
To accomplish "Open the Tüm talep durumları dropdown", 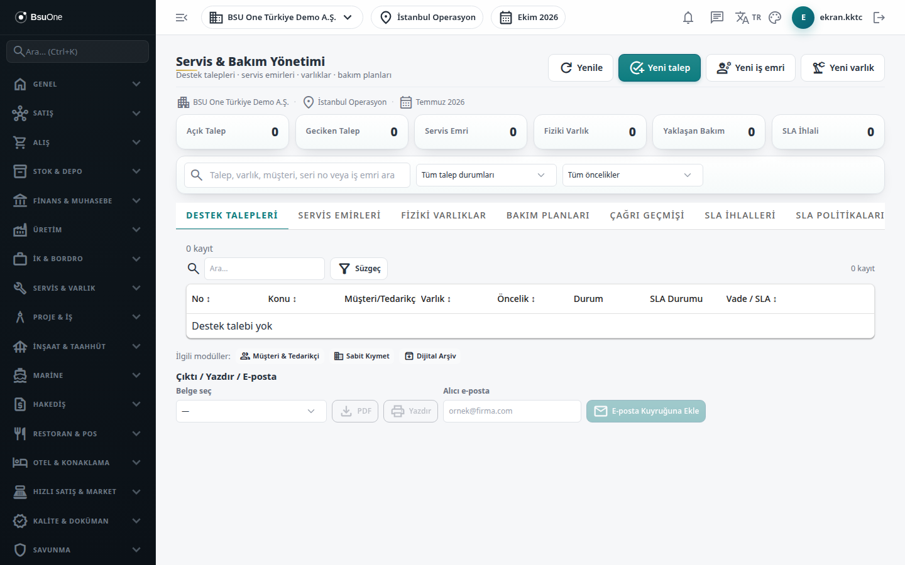I will [486, 175].
